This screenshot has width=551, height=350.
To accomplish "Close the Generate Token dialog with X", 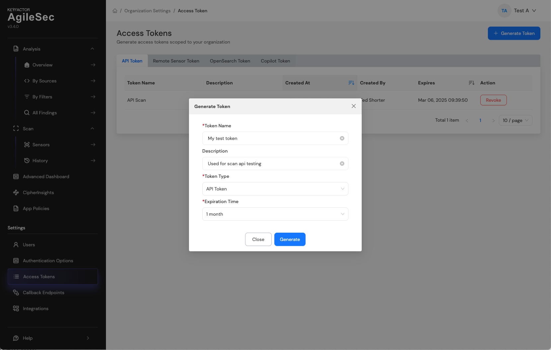I will (353, 106).
